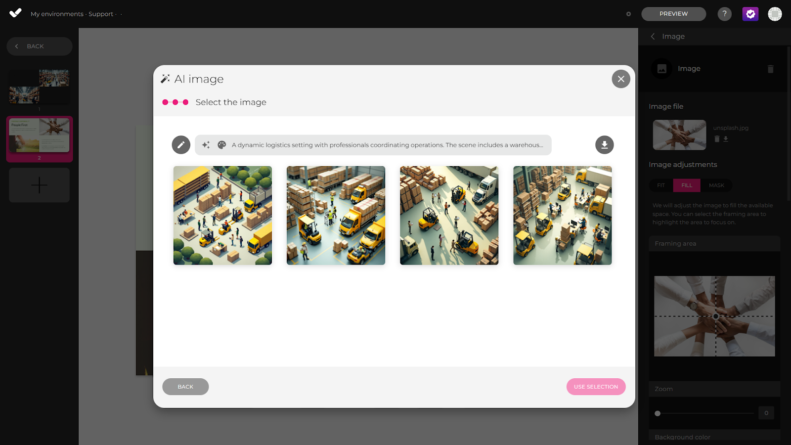The width and height of the screenshot is (791, 445).
Task: Collapse the Image panel with back chevron
Action: point(653,37)
